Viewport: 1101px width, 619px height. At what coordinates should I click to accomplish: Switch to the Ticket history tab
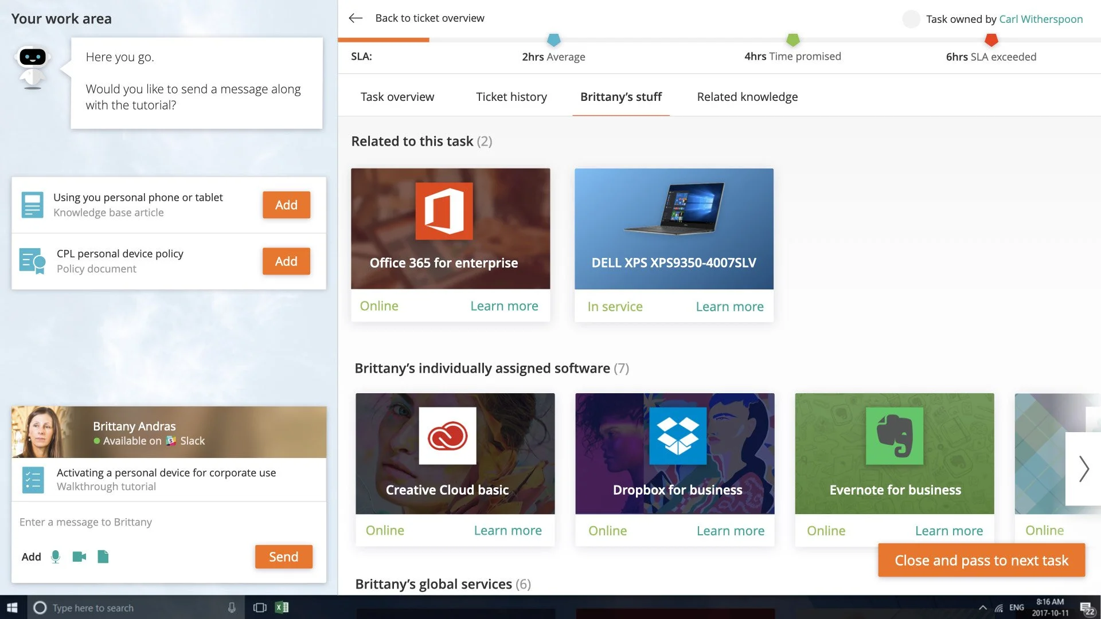pos(511,97)
